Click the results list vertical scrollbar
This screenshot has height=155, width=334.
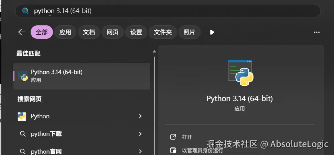[x=154, y=106]
